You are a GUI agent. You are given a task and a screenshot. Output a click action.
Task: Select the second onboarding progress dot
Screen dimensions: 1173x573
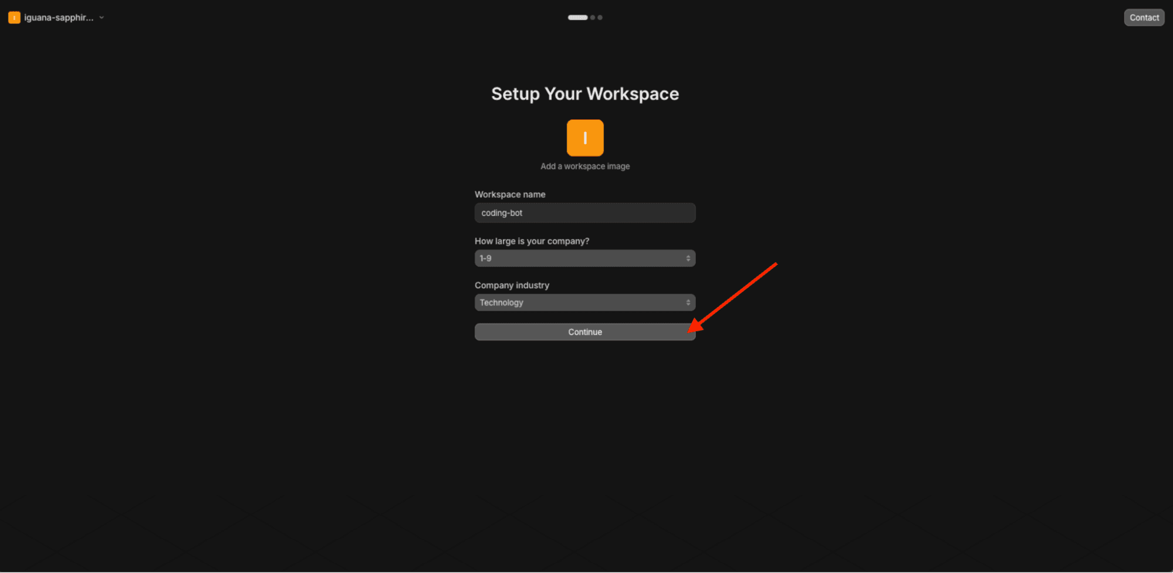tap(591, 17)
